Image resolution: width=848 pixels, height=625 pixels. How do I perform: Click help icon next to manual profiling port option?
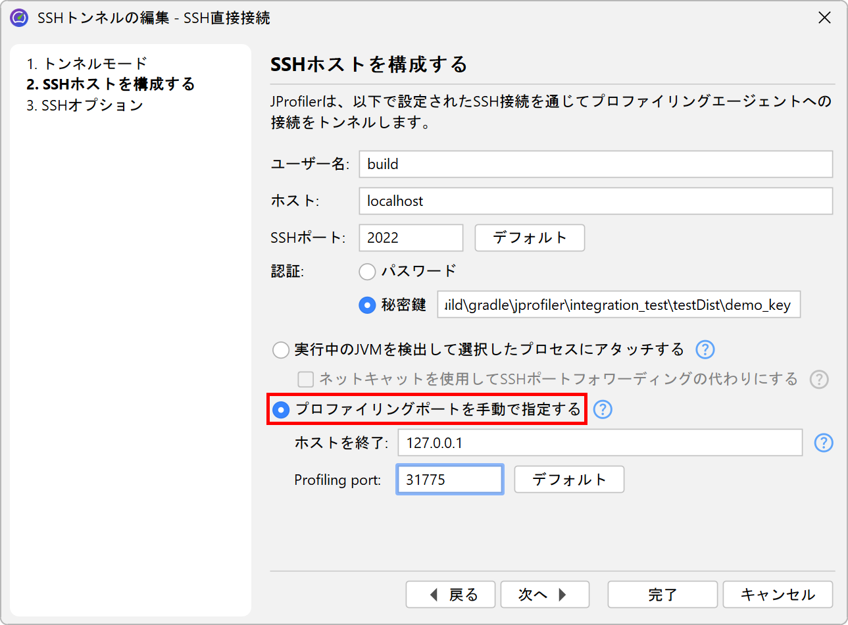click(x=603, y=409)
